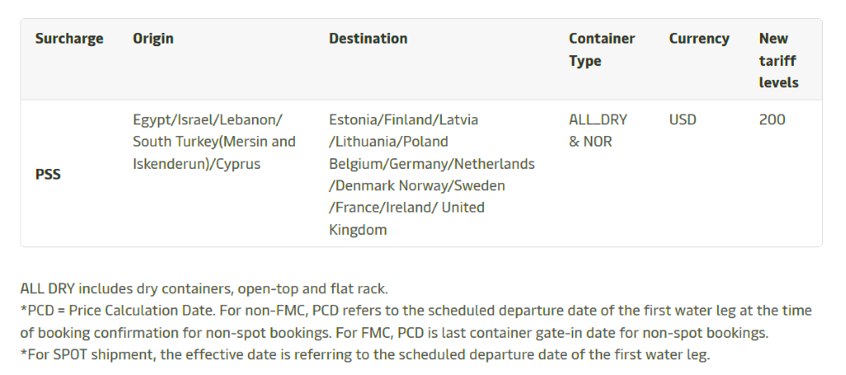Viewport: 846px width, 375px height.
Task: Click the Surcharge column header
Action: 69,39
